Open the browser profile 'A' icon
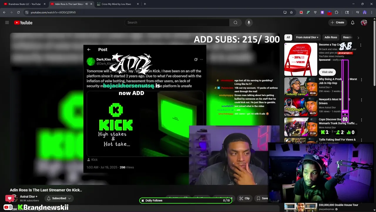Viewport: 376px width, 212px height. click(365, 12)
